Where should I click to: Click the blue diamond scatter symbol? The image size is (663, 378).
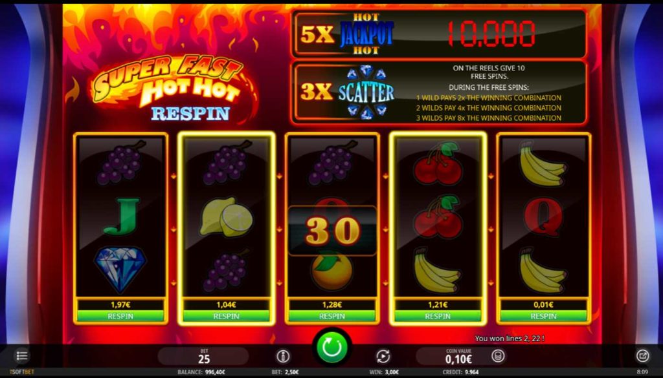tap(120, 269)
